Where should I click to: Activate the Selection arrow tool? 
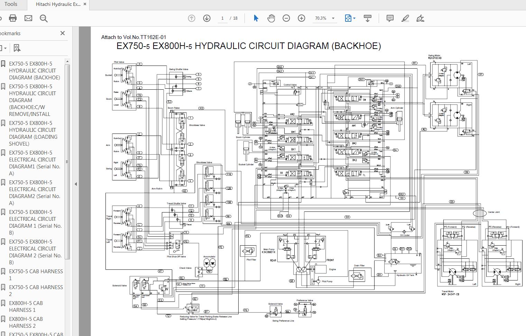click(256, 18)
